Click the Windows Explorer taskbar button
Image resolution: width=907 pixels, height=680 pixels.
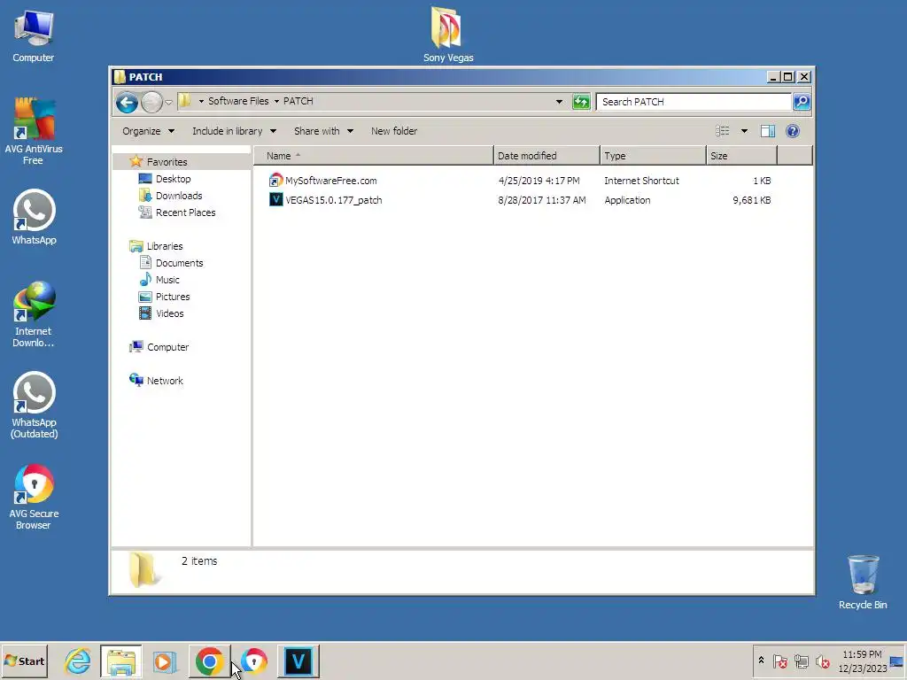(x=120, y=661)
